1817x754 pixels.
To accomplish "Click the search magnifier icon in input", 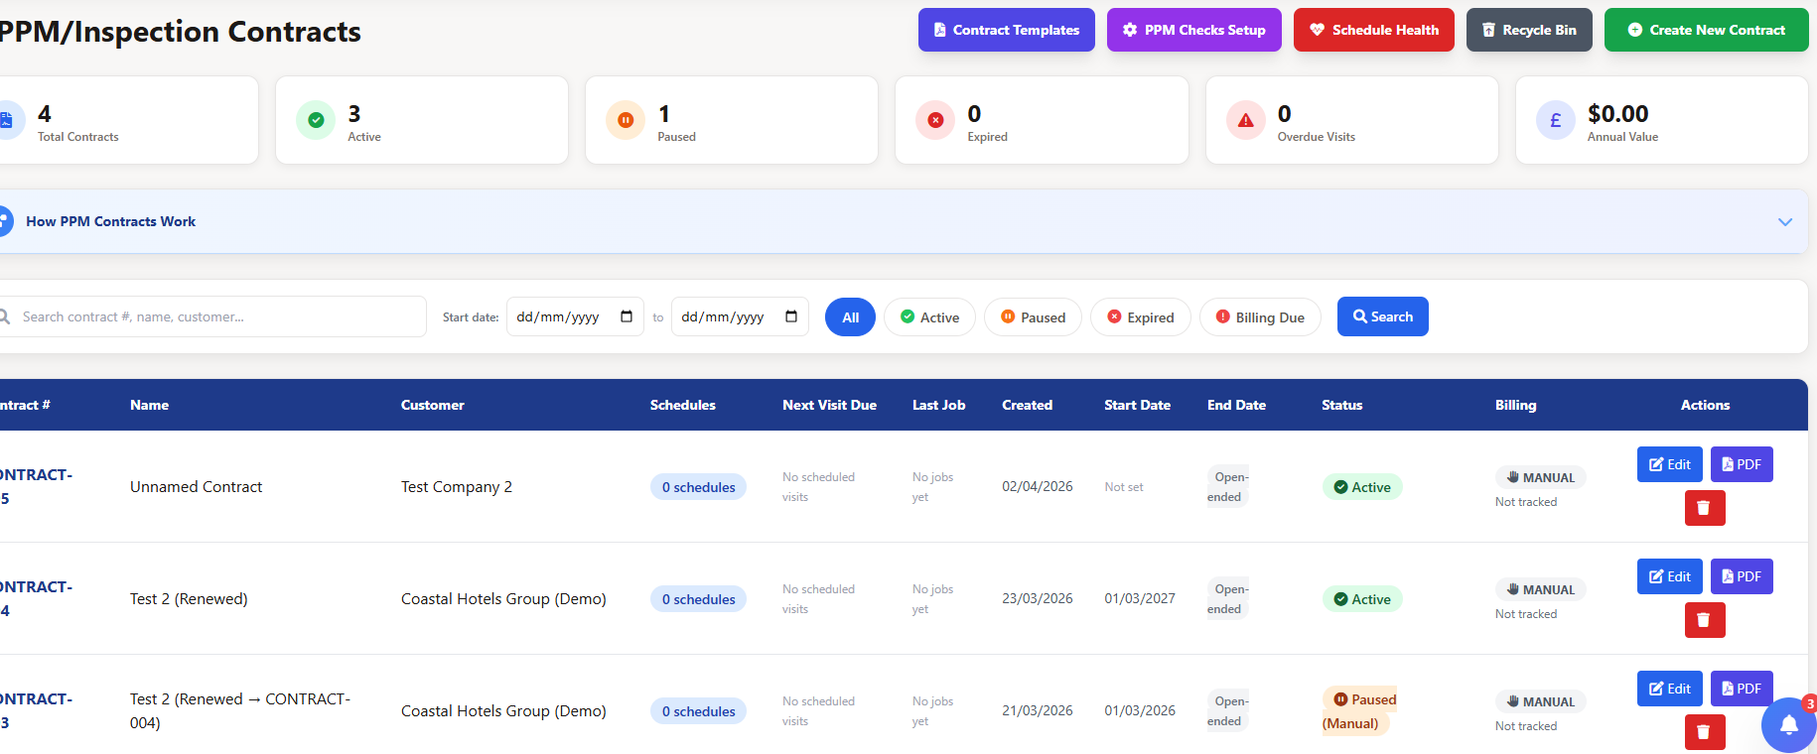I will 5,316.
